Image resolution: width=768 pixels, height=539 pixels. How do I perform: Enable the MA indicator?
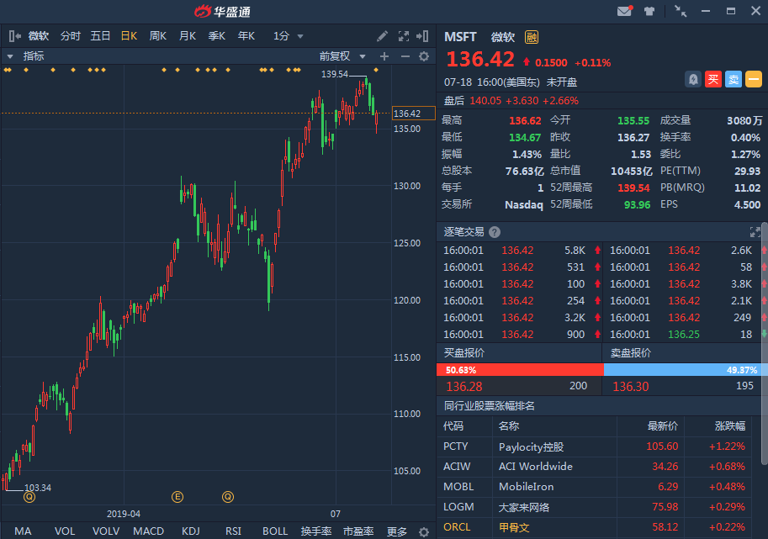tap(23, 531)
